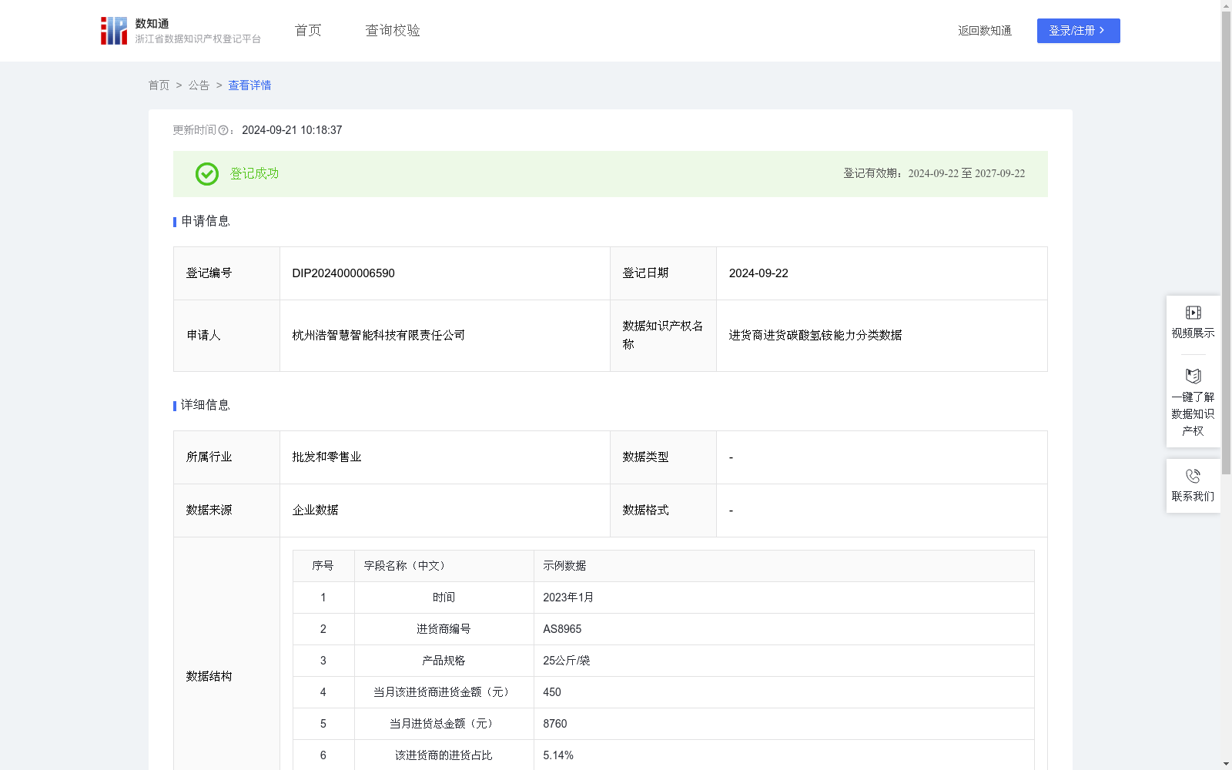The width and height of the screenshot is (1232, 770).
Task: Select the industry value 批发和零售业
Action: pos(326,457)
